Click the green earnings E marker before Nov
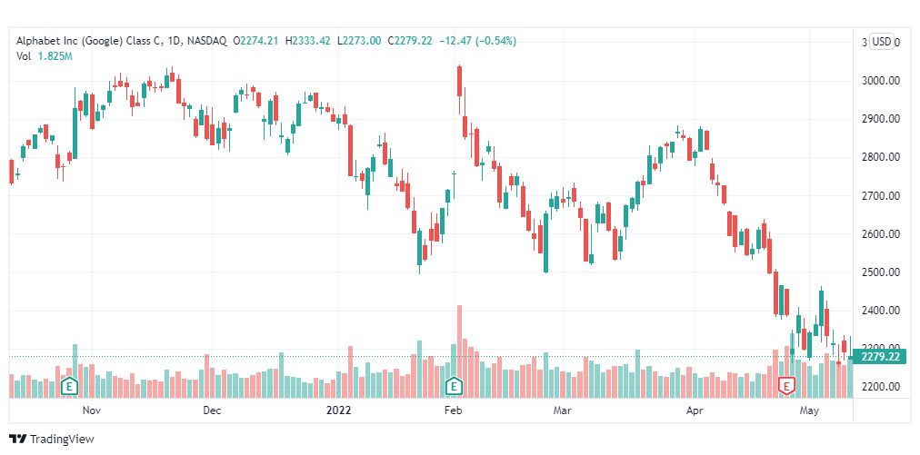 pyautogui.click(x=70, y=386)
